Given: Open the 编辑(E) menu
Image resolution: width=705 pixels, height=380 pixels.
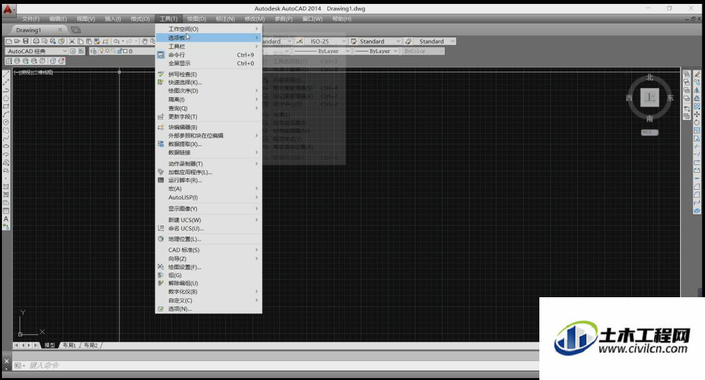Looking at the screenshot, I should click(58, 19).
